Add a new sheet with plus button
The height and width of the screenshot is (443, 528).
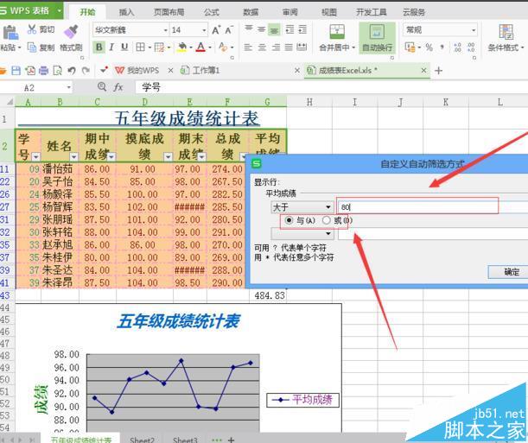231,440
